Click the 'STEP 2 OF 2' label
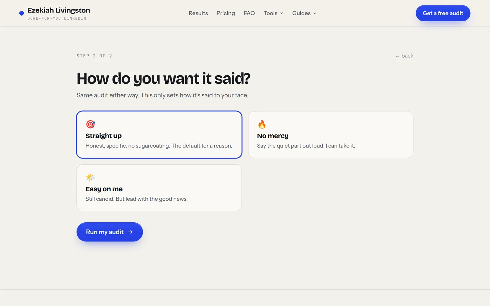Screen dimensions: 490x306 tap(94, 56)
